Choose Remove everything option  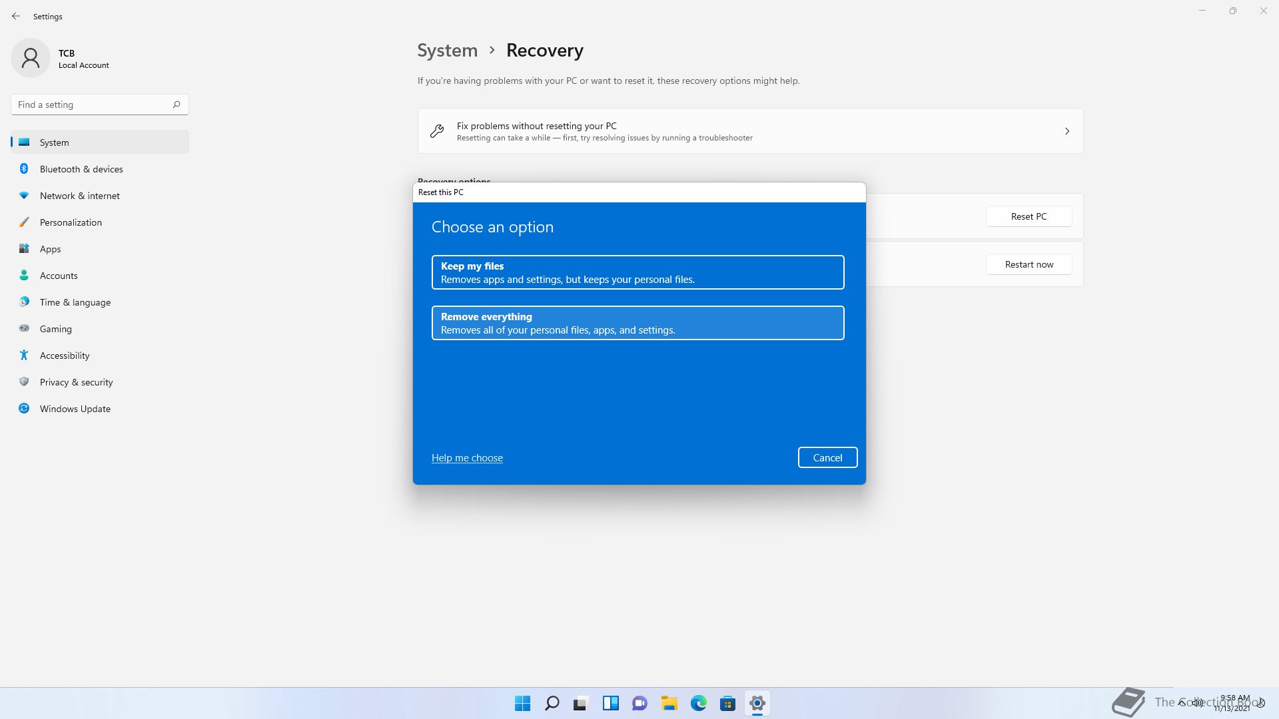click(638, 323)
